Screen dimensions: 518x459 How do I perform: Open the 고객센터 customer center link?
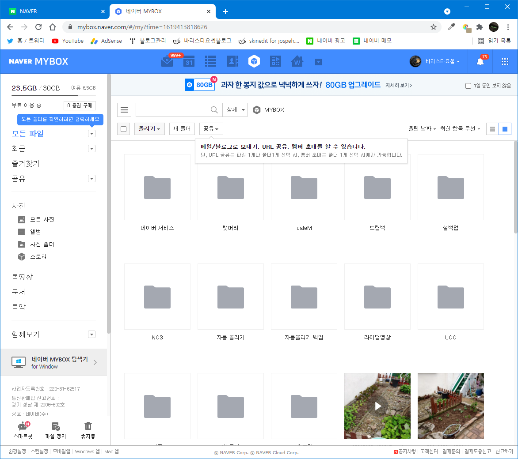tap(429, 452)
